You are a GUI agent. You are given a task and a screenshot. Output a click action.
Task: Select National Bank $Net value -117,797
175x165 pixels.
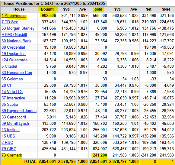pos(166,41)
